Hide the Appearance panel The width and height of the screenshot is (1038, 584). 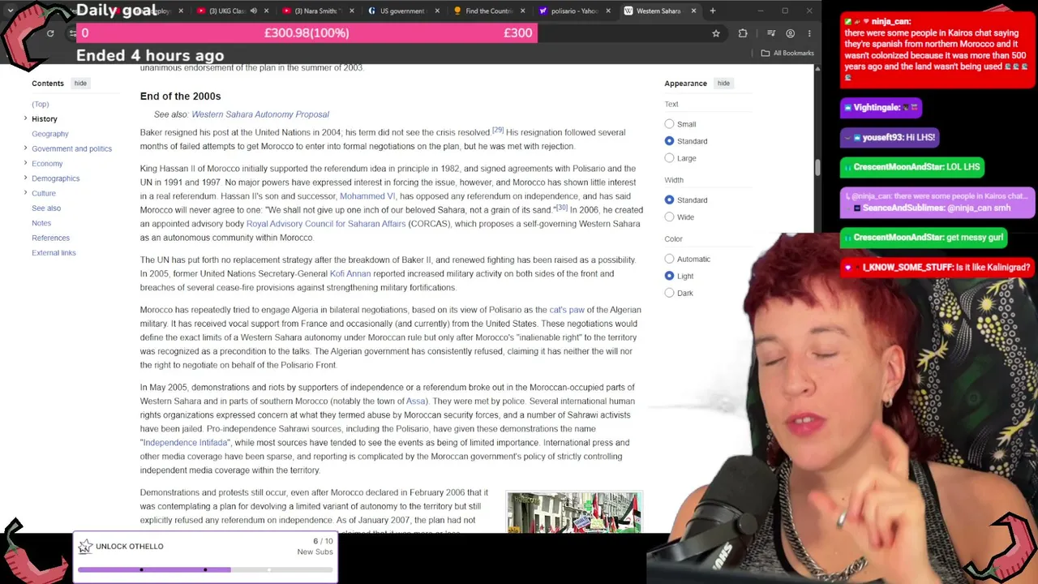click(723, 84)
